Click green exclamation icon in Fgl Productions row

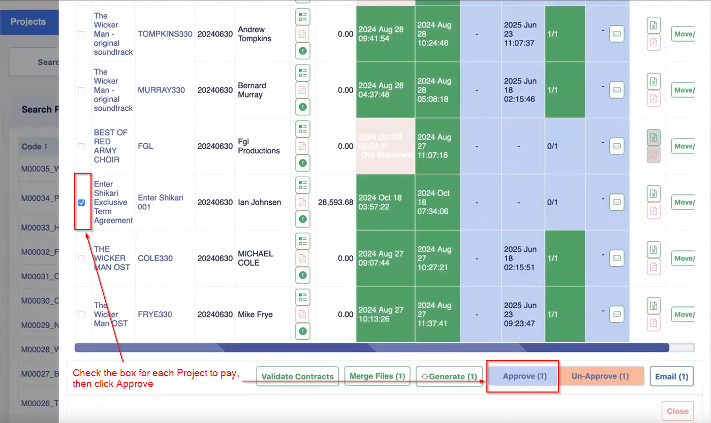tap(303, 163)
